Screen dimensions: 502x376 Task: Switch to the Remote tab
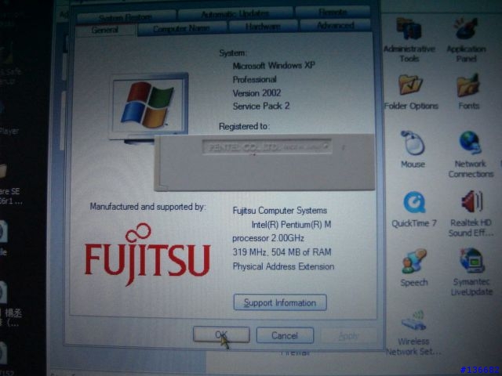(333, 13)
